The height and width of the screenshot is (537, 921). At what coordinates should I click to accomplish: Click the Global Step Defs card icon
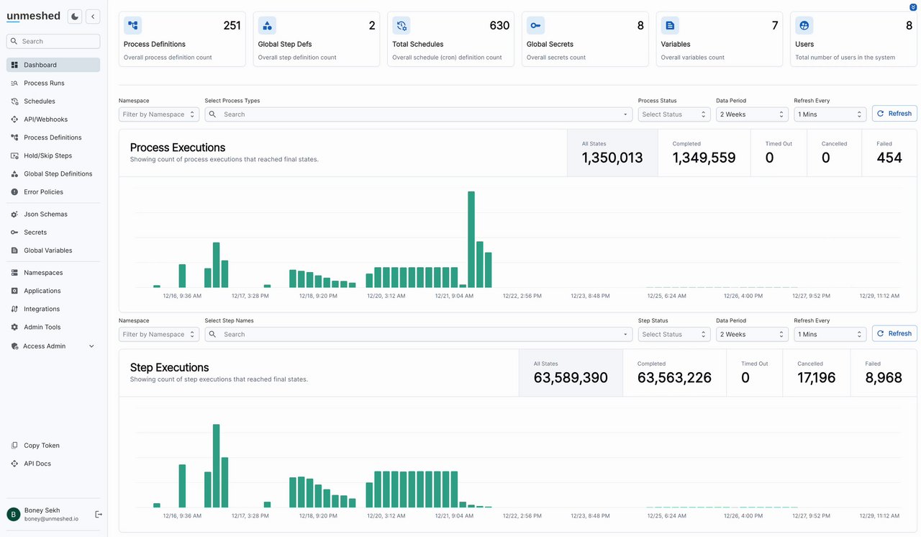coord(267,26)
